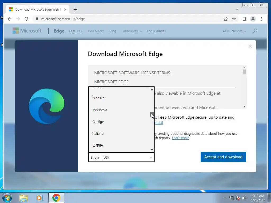The image size is (271, 203).
Task: Click the browser forward arrow
Action: pyautogui.click(x=18, y=19)
